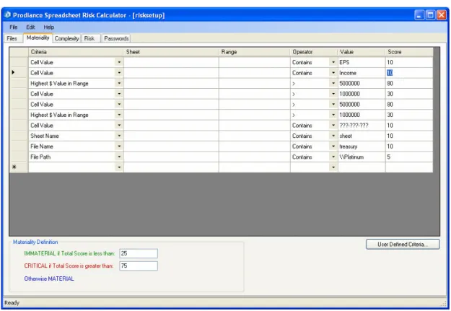Close the Risk Calculator window
The image size is (451, 311).
tap(441, 15)
